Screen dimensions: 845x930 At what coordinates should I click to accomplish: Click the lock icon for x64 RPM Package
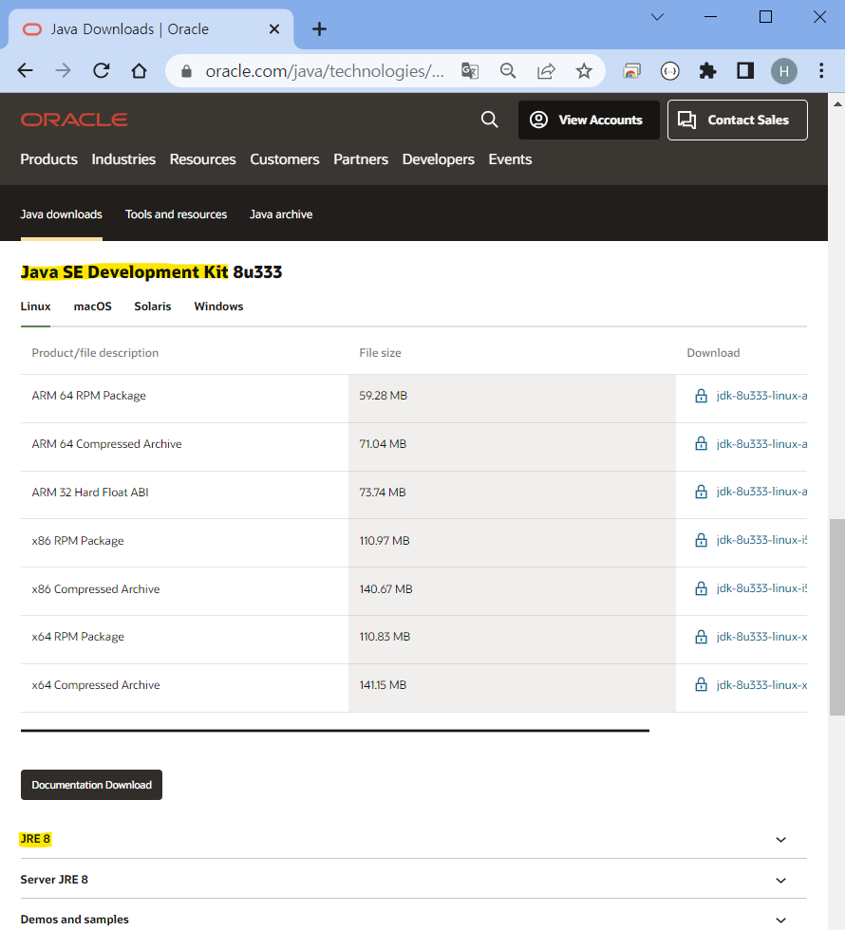(701, 637)
